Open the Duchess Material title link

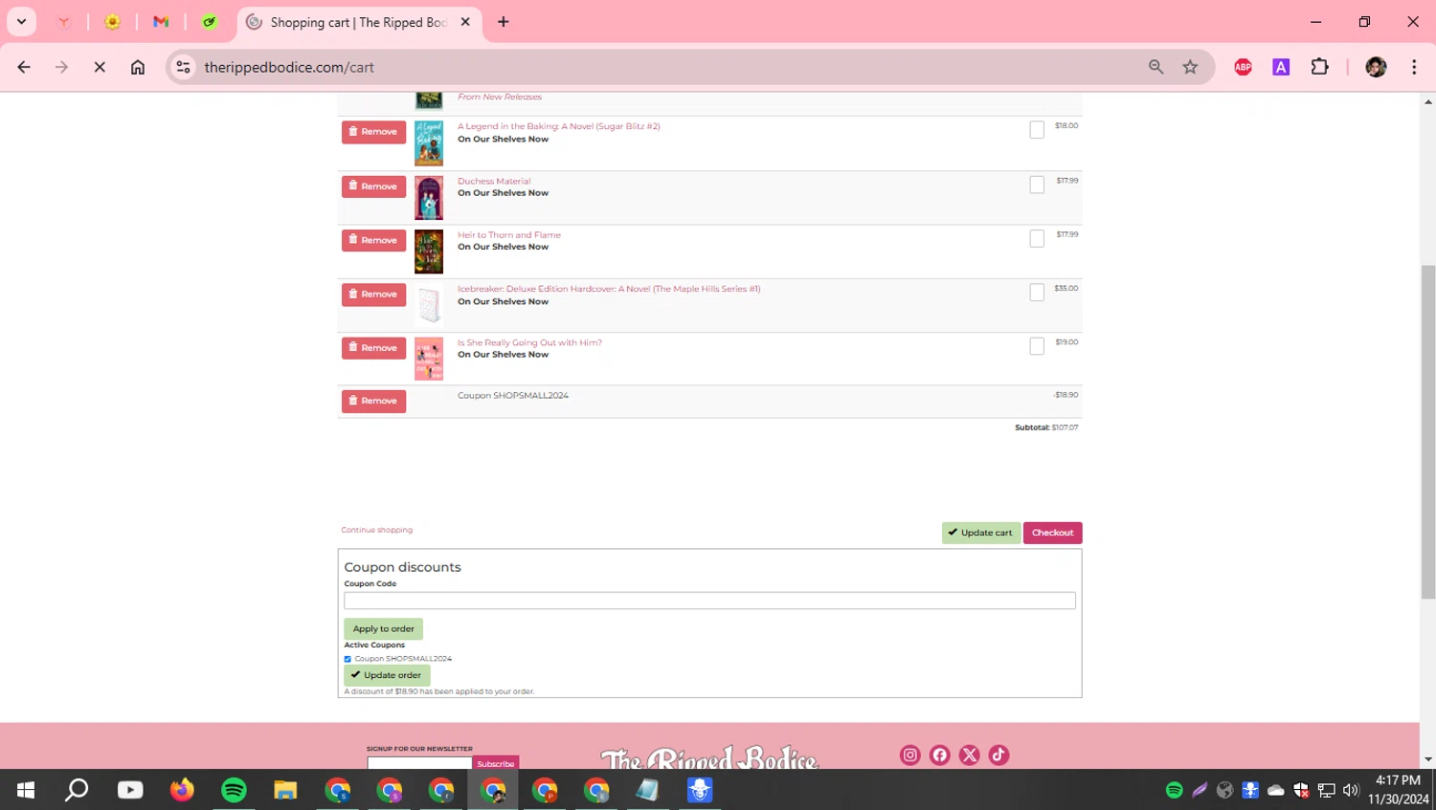(494, 181)
